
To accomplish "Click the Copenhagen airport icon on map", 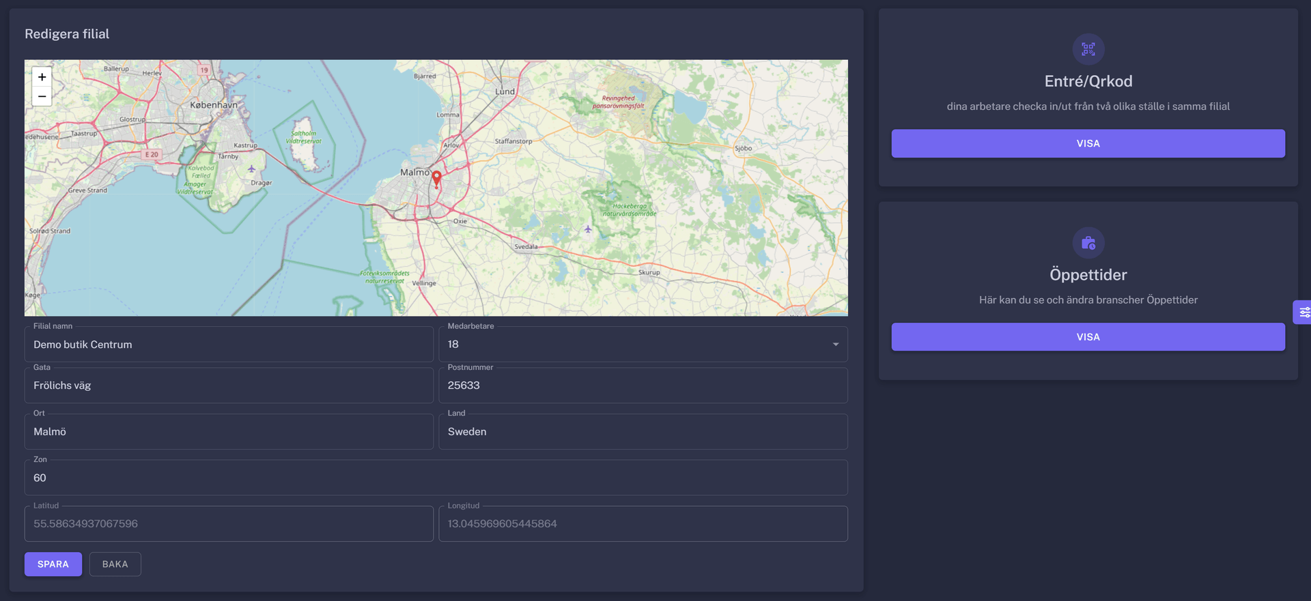I will tap(251, 168).
